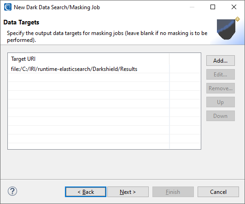
Task: Click the Data Targets heading text
Action: click(21, 23)
